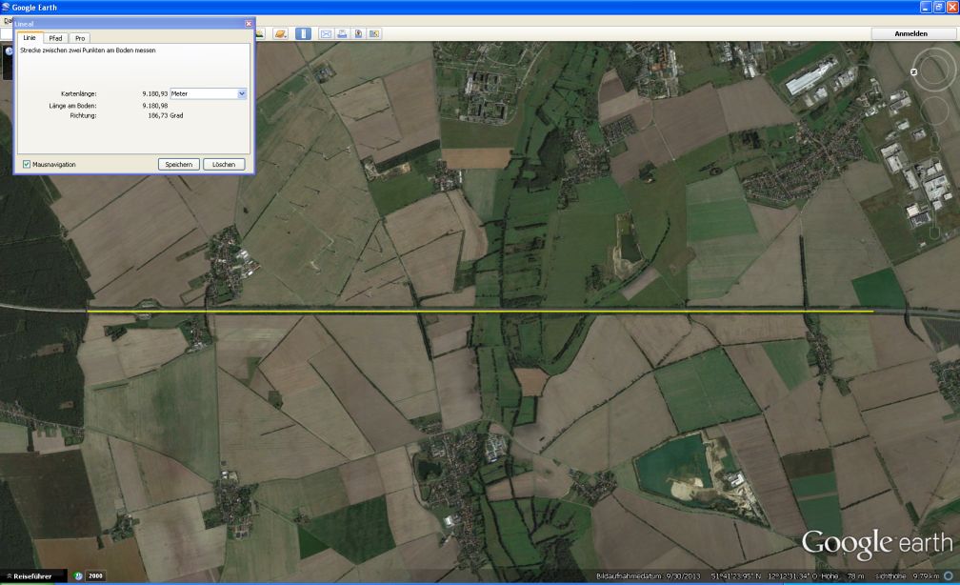
Task: Open the Pfad tab in Lineal
Action: 55,38
